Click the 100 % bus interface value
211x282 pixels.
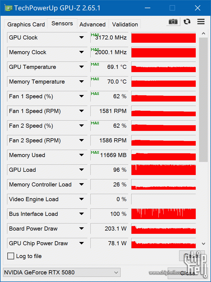click(x=118, y=214)
